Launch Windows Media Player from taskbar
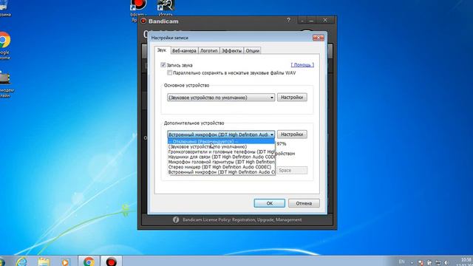This screenshot has height=266, width=473. [65, 262]
